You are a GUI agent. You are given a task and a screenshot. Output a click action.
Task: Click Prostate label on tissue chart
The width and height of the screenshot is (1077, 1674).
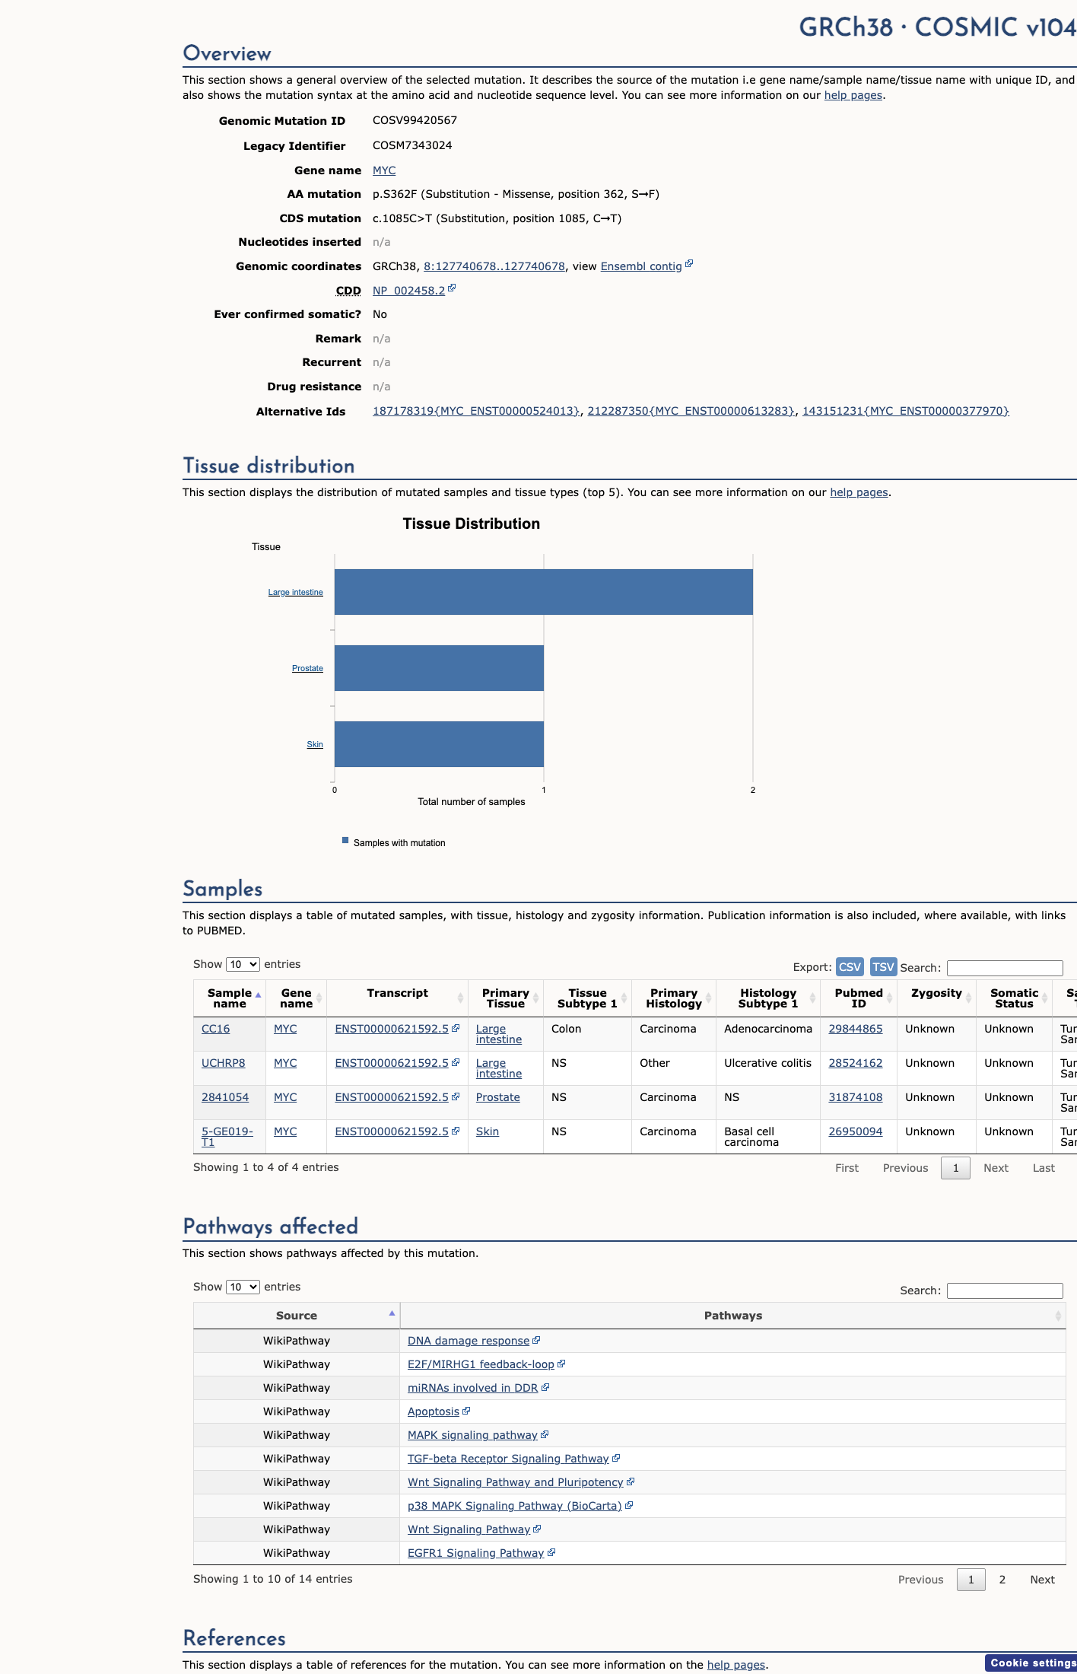[307, 668]
